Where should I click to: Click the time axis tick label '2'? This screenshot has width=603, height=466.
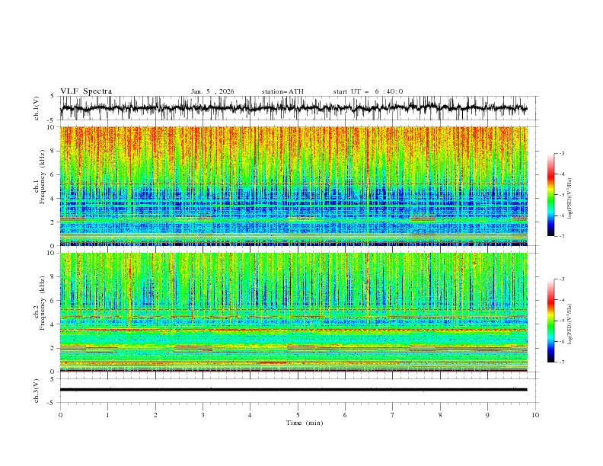(x=155, y=415)
